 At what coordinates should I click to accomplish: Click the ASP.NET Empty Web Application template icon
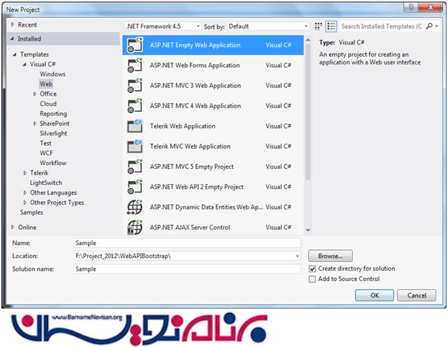coord(135,45)
